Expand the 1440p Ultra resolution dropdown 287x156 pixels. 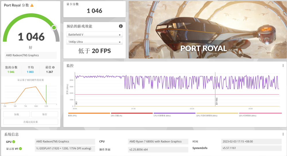coord(94,42)
